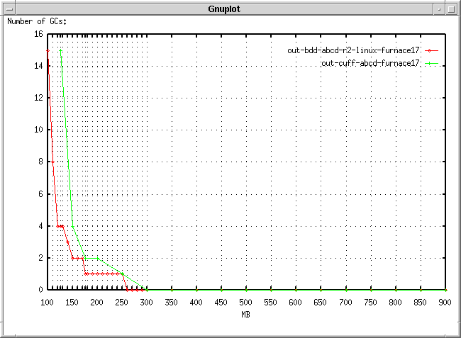
Task: Select legend entry out-cuff-abcd-furnace17
Action: pyautogui.click(x=371, y=63)
